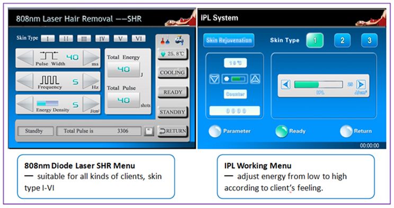
Task: Switch laser to STANDBY
Action: pyautogui.click(x=173, y=112)
